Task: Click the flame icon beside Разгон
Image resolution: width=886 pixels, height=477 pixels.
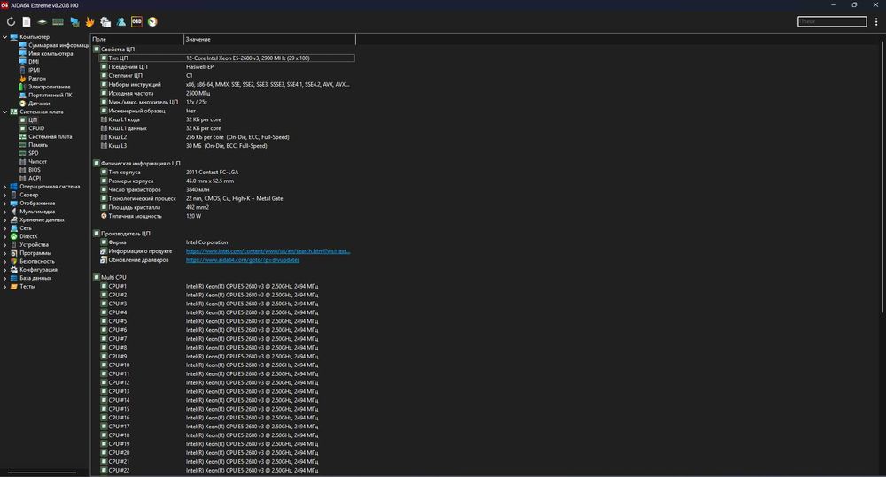Action: [23, 79]
